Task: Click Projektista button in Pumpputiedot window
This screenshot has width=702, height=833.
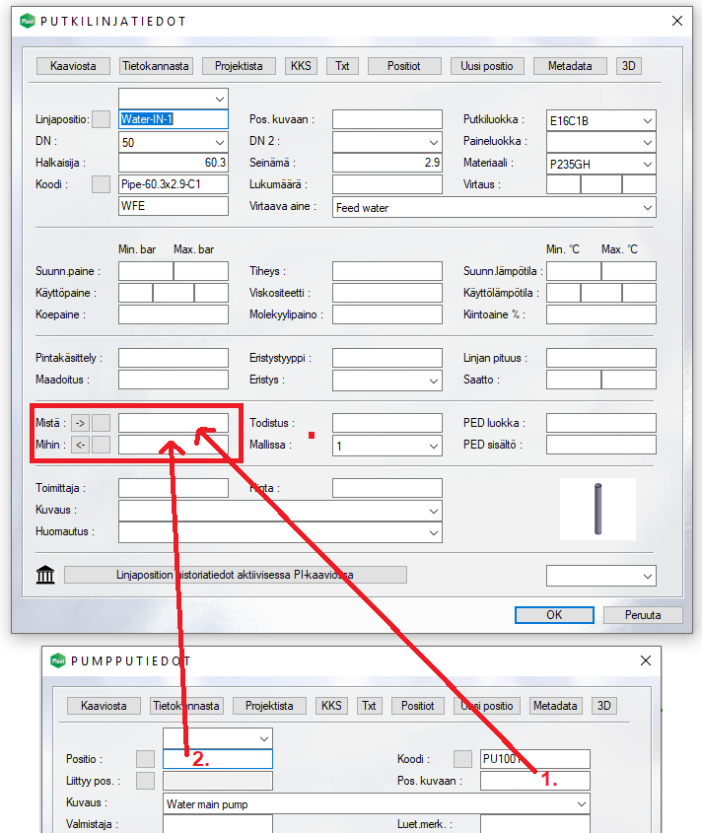Action: click(269, 706)
